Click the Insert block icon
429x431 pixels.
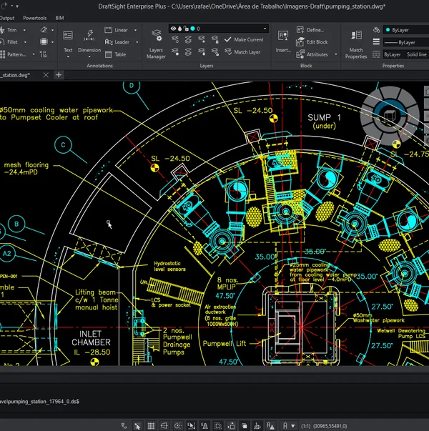tap(283, 36)
